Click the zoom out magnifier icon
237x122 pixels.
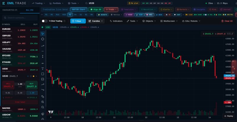pos(43,107)
